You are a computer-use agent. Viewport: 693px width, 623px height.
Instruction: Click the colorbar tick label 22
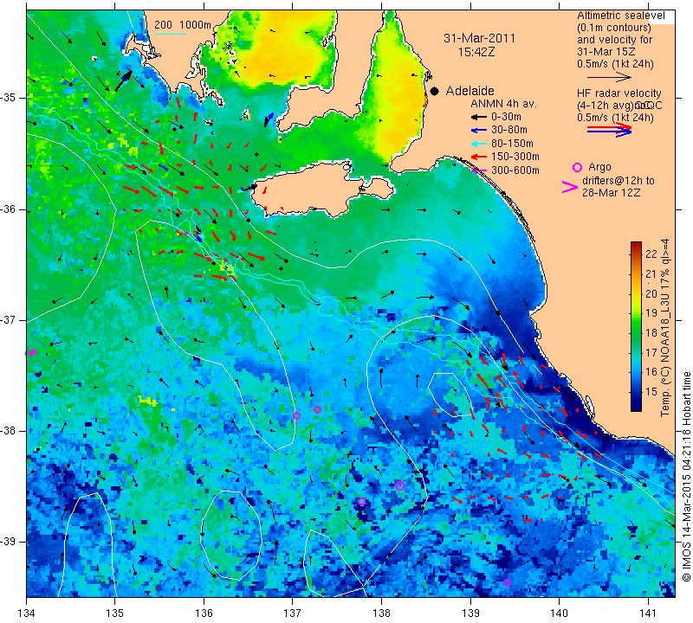pyautogui.click(x=651, y=254)
